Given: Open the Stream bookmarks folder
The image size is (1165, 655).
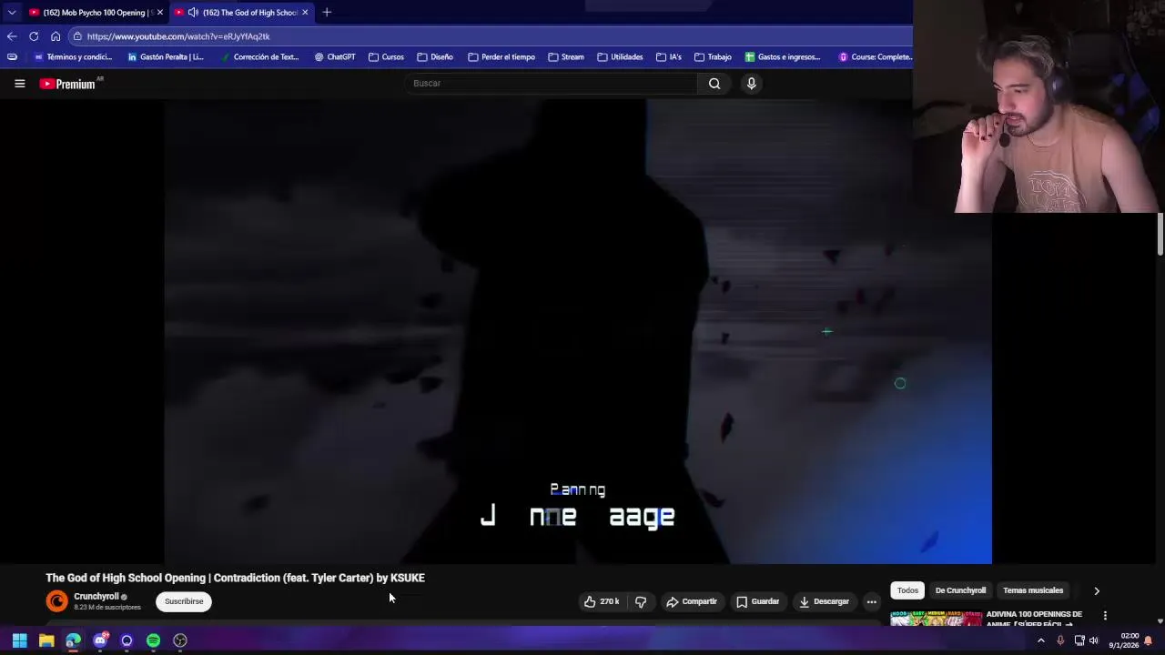Looking at the screenshot, I should 566,56.
